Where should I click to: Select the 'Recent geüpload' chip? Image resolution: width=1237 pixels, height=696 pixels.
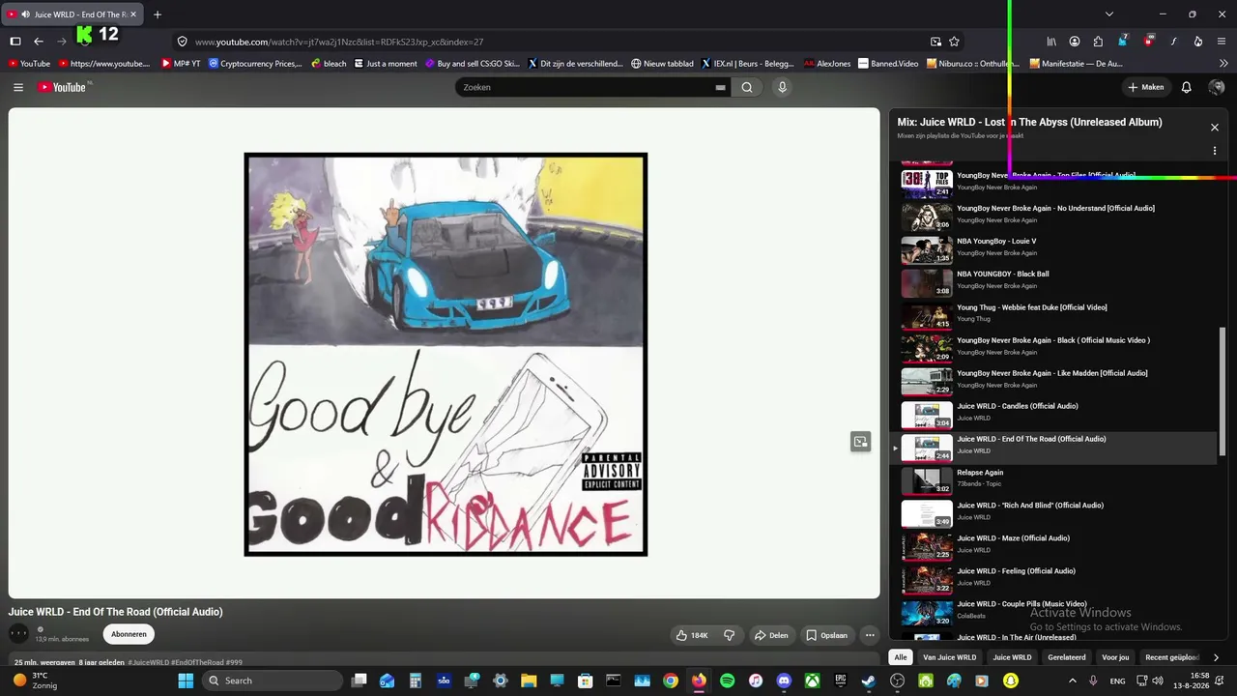pos(1172,657)
